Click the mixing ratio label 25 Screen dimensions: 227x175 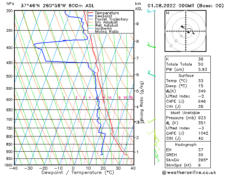tap(131, 98)
